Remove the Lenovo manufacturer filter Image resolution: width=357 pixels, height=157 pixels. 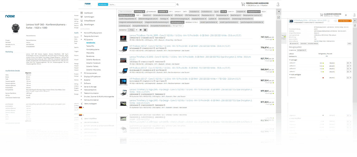click(181, 11)
